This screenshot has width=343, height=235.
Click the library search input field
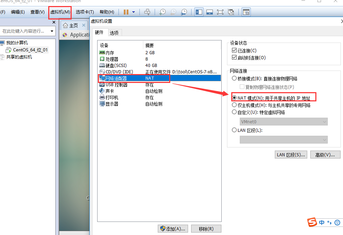(24, 31)
